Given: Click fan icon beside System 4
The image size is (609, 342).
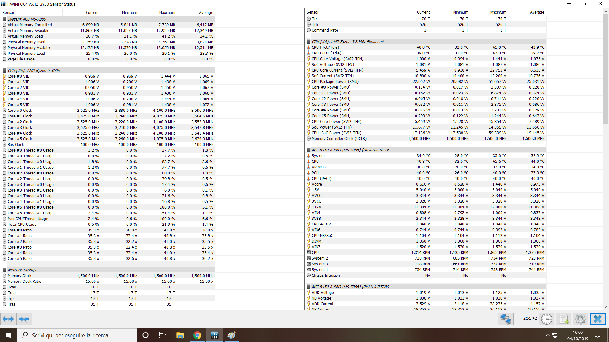Looking at the screenshot, I should (308, 270).
